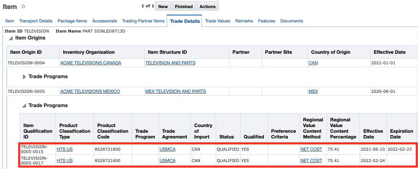Viewport: 418px width, 169px height.
Task: Collapse Trade Programs under TELEVISION-0005
Action: pyautogui.click(x=25, y=105)
